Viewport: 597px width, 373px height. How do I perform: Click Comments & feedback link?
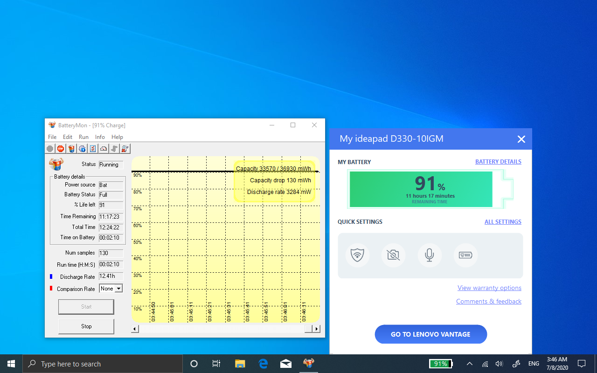click(489, 301)
